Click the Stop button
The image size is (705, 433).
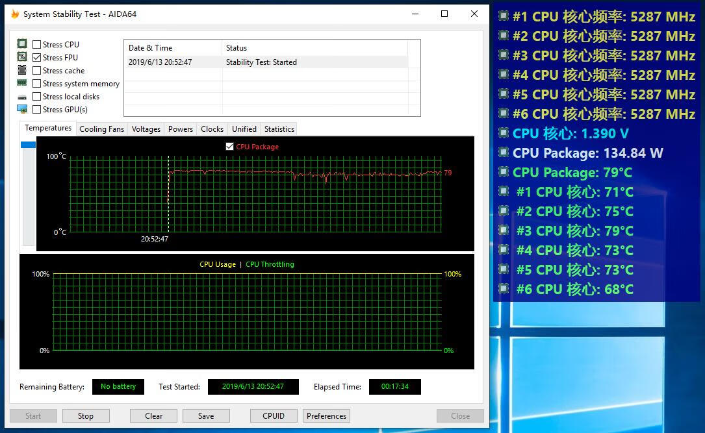[x=86, y=416]
